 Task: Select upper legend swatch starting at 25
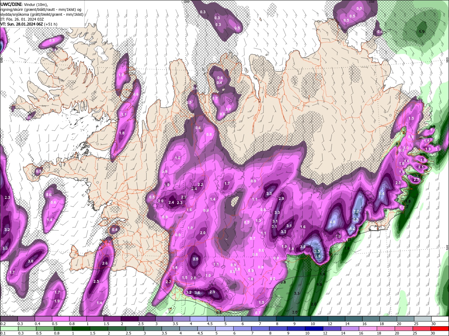click(423, 319)
